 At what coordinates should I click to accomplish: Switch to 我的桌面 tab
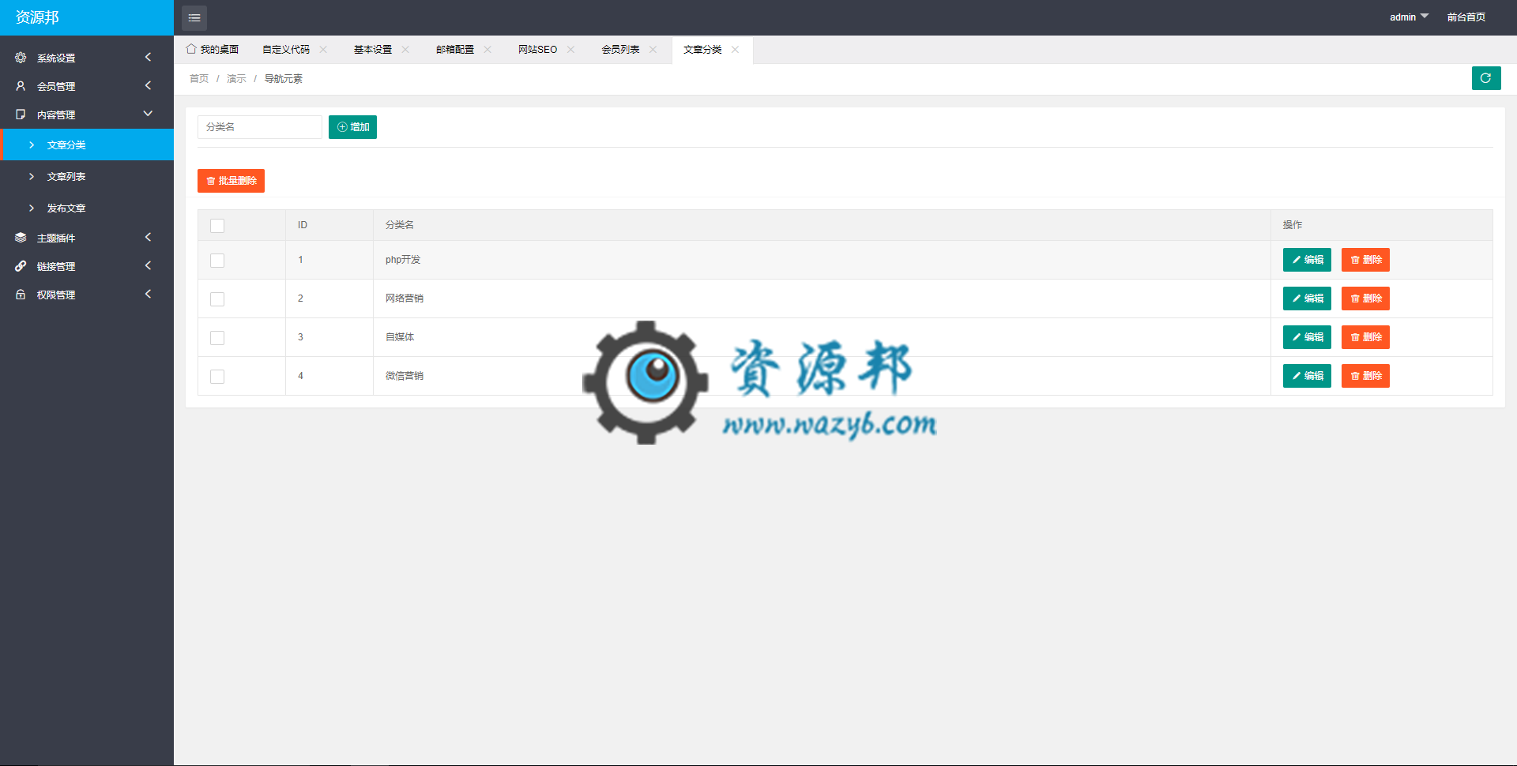point(212,49)
